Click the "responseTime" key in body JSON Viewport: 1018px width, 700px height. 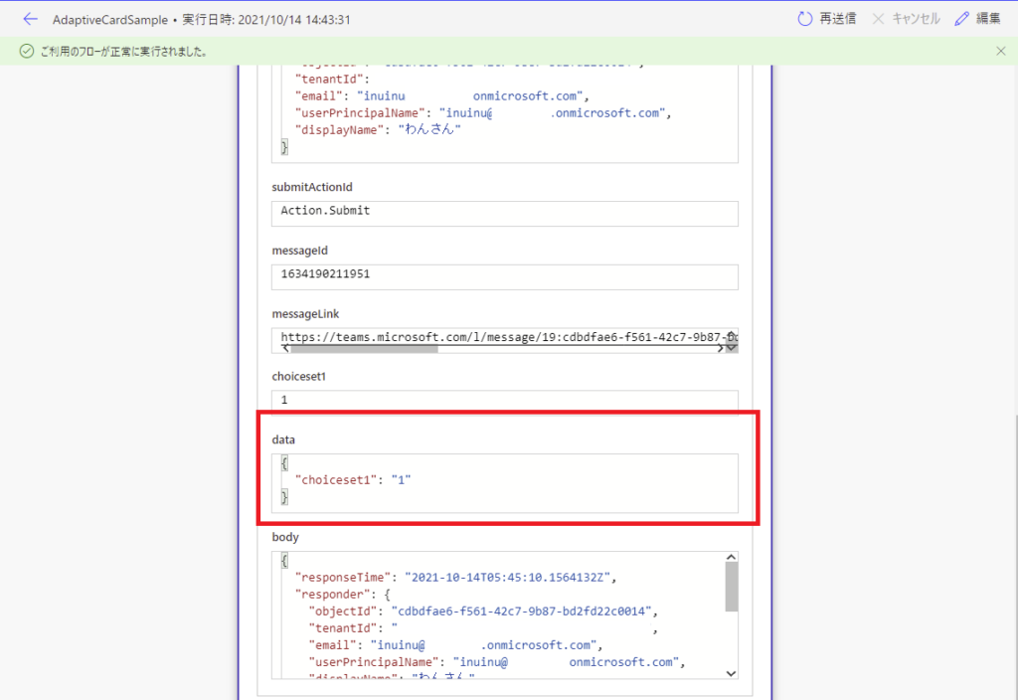coord(343,578)
